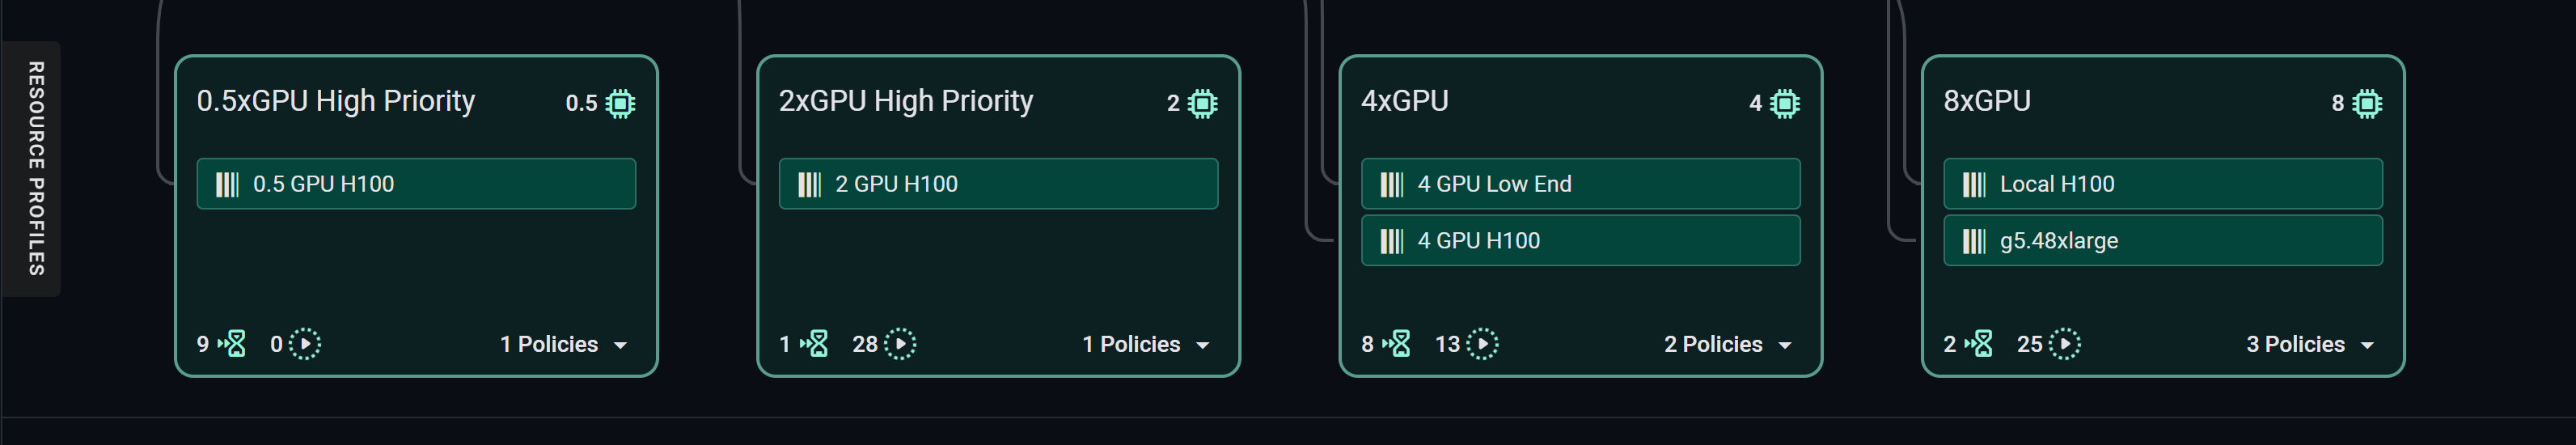Select the 0.5 GPU H100 resource pool

(416, 184)
